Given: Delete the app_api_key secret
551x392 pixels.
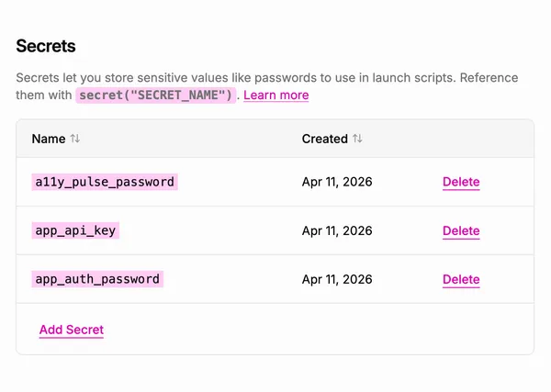Looking at the screenshot, I should (x=461, y=230).
